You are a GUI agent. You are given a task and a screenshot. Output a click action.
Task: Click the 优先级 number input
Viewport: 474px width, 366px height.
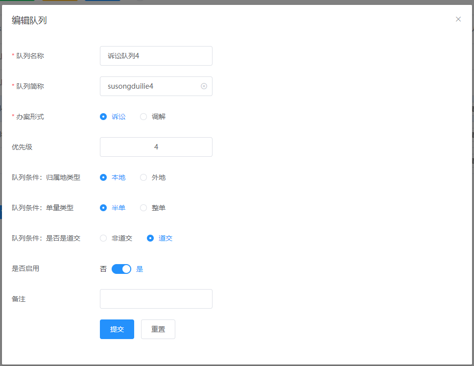[156, 147]
